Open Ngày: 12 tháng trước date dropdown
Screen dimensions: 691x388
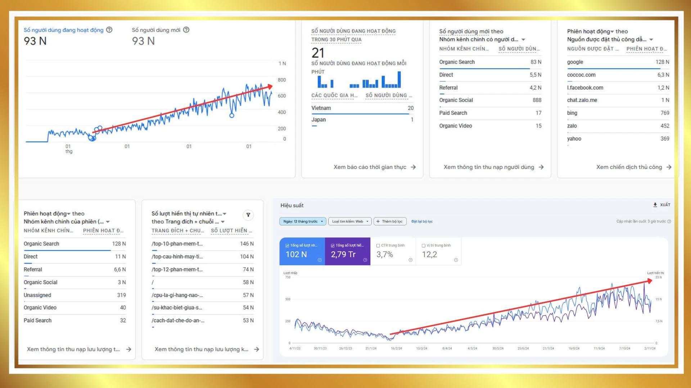303,221
